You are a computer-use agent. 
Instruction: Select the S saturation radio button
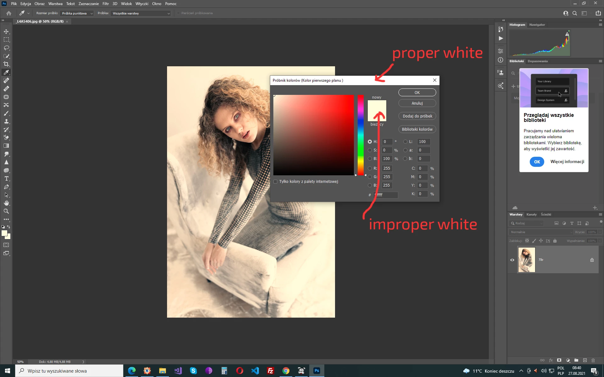tap(370, 150)
